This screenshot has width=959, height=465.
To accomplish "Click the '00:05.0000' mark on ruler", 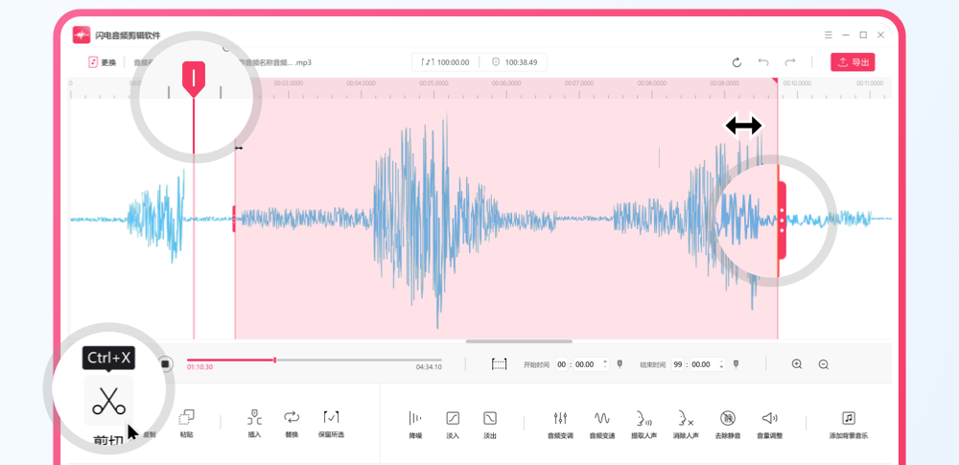I will (433, 82).
